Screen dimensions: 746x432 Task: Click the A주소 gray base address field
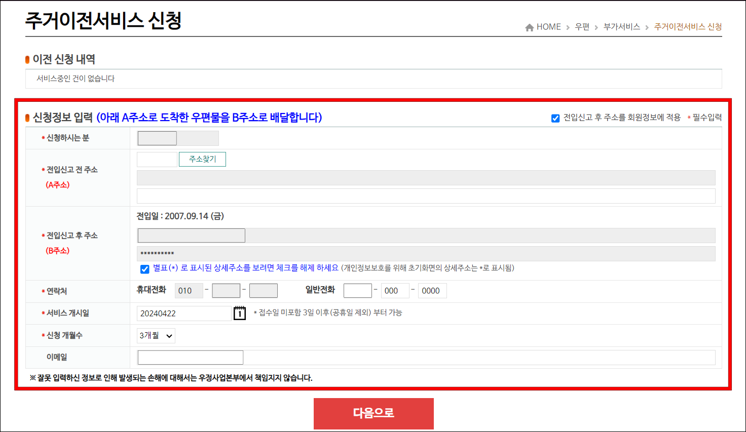tap(426, 178)
